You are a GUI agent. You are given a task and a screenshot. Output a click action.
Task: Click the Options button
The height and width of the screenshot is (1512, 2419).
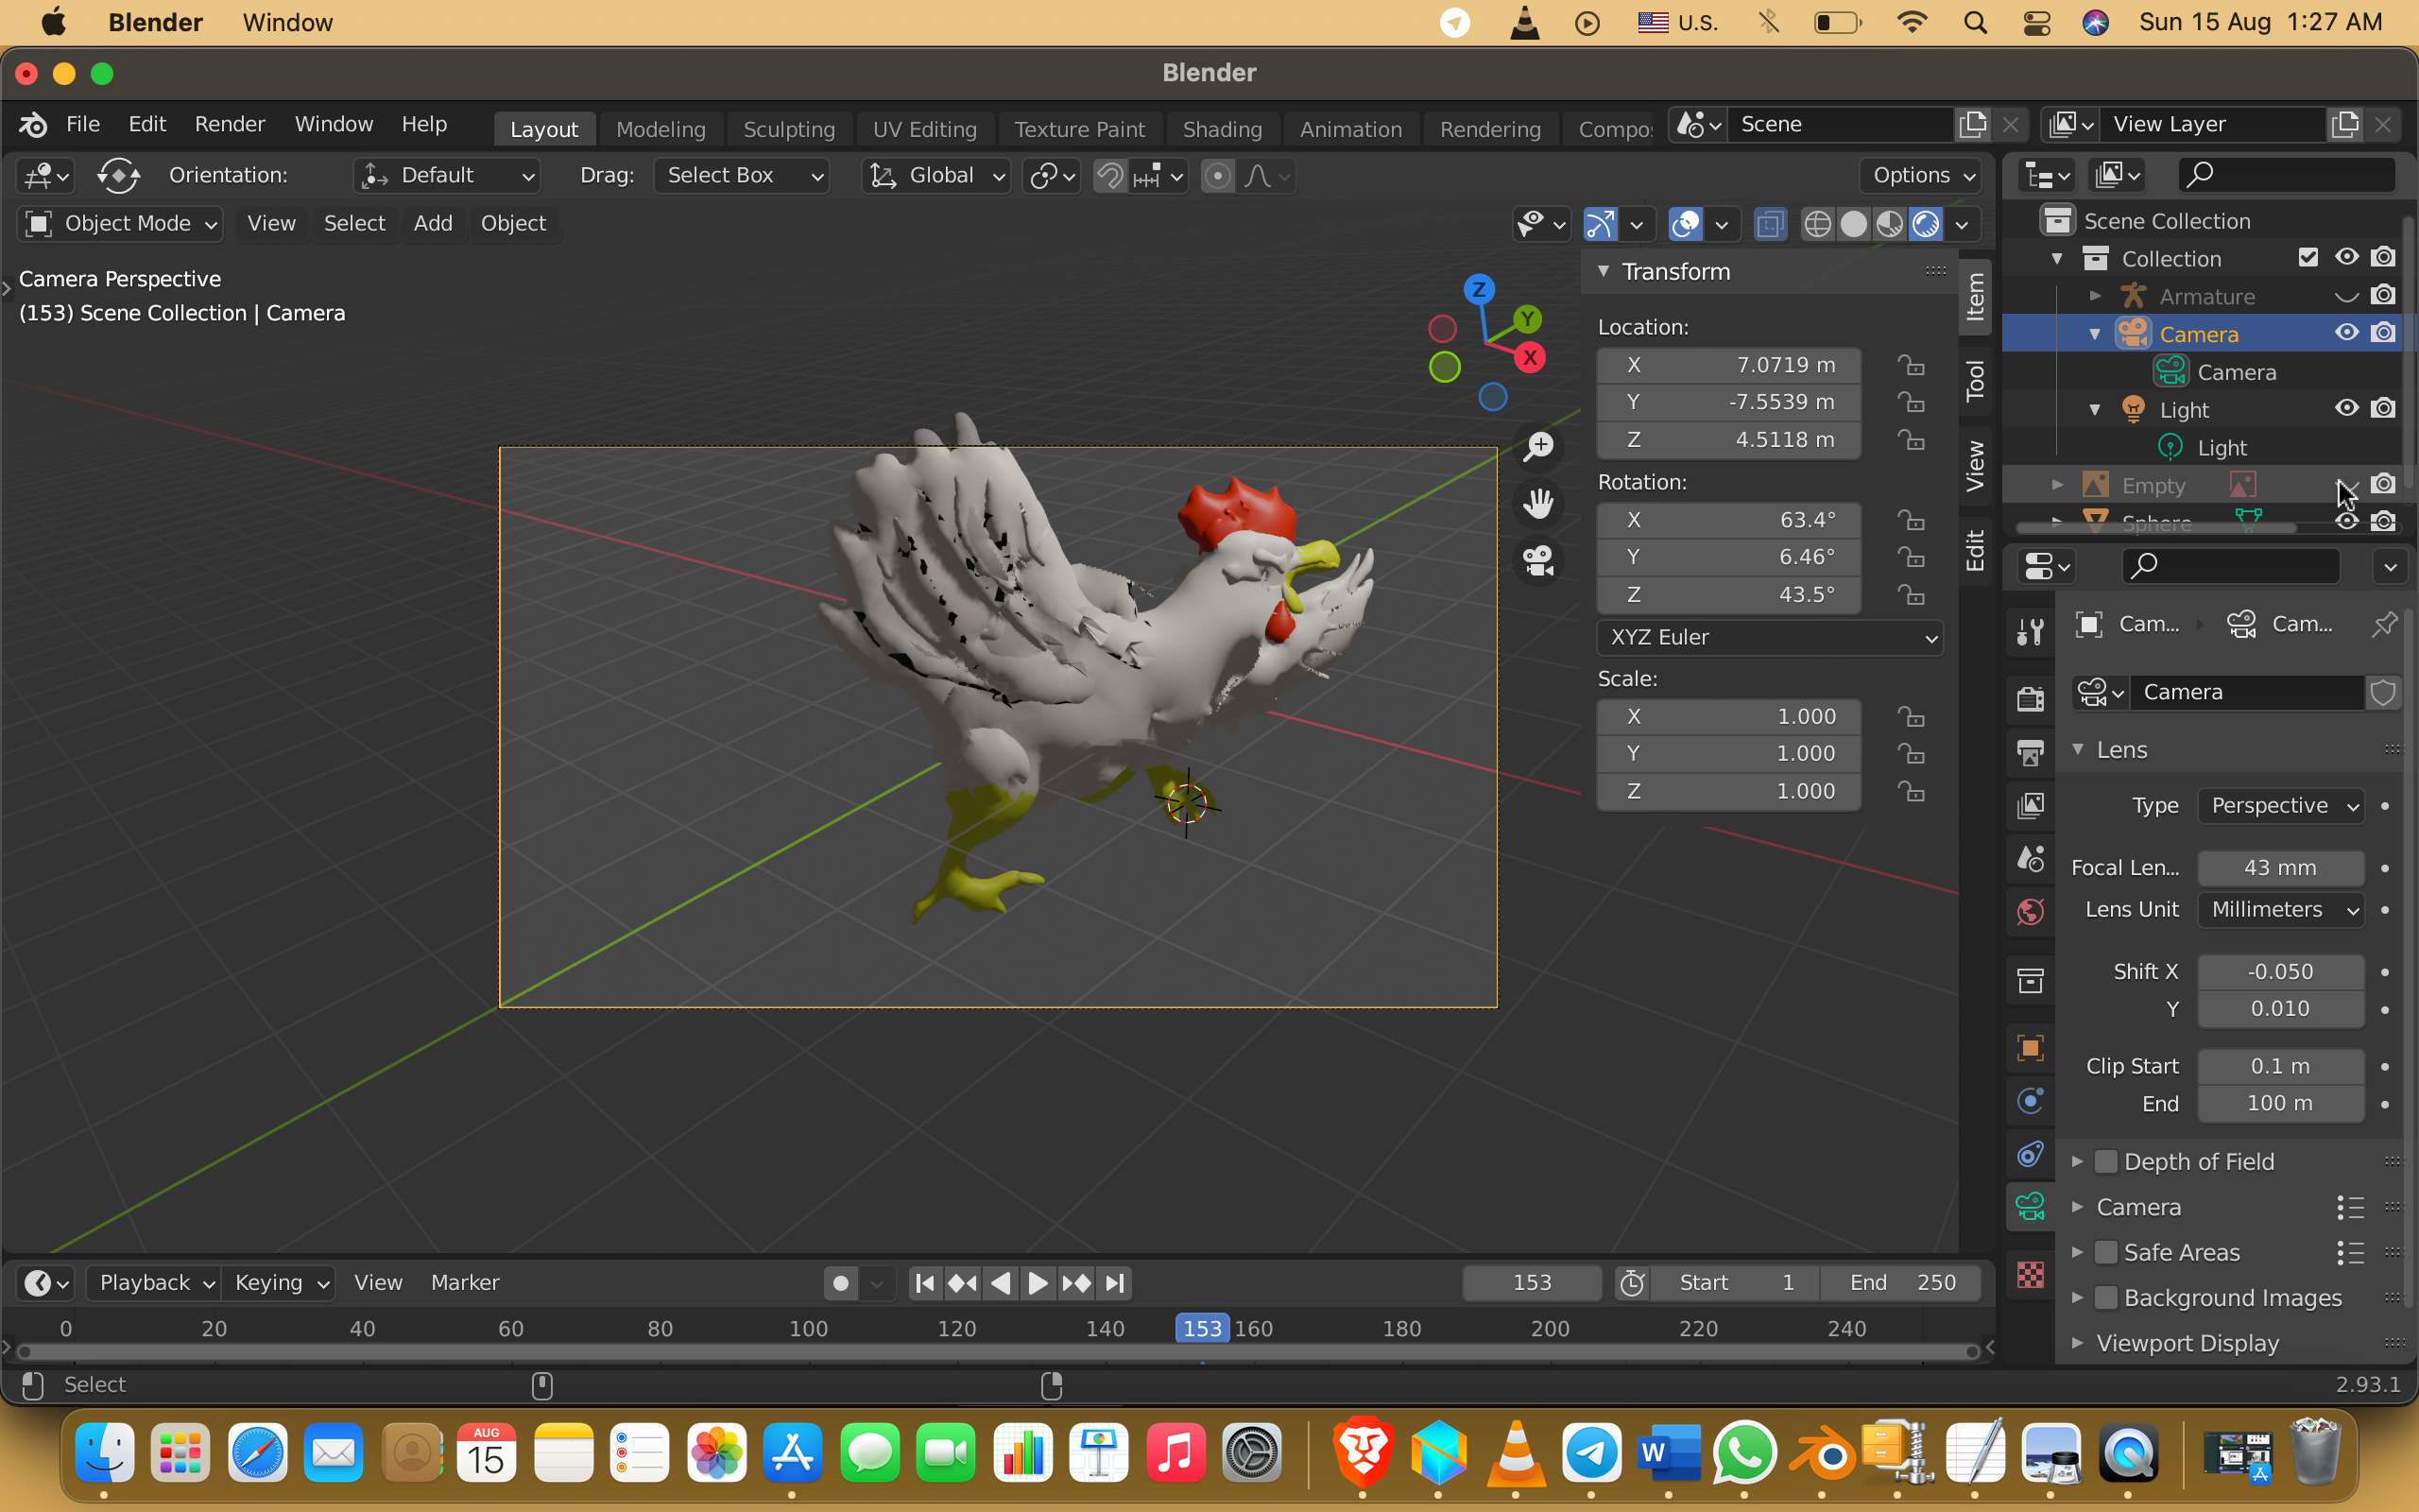(1921, 176)
